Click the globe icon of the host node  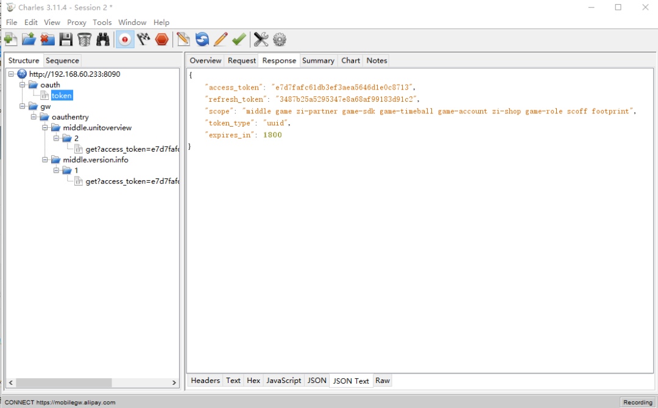(x=22, y=74)
